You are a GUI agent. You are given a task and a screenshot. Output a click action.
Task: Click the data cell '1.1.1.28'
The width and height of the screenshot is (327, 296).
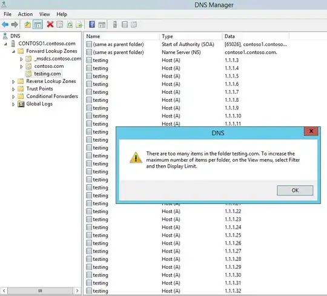coord(233,259)
